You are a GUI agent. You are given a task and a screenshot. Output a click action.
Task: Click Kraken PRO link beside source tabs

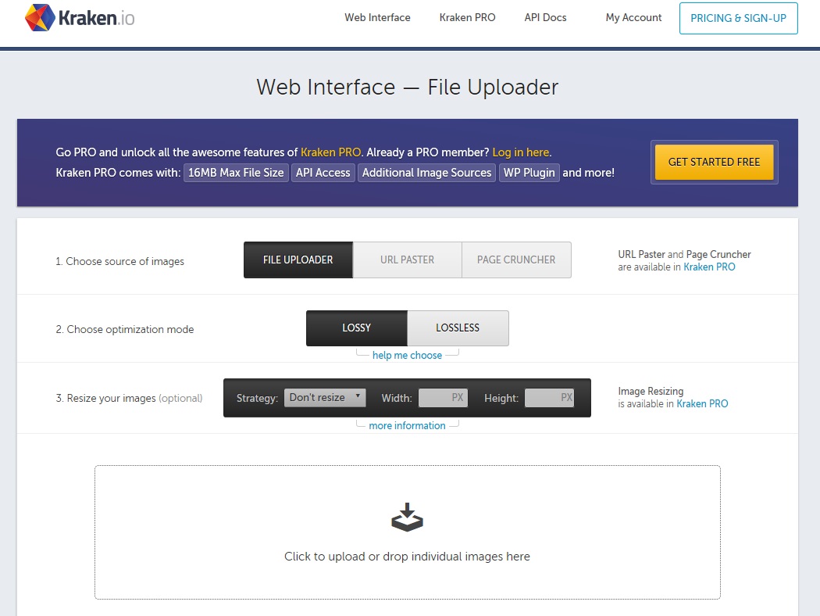709,267
